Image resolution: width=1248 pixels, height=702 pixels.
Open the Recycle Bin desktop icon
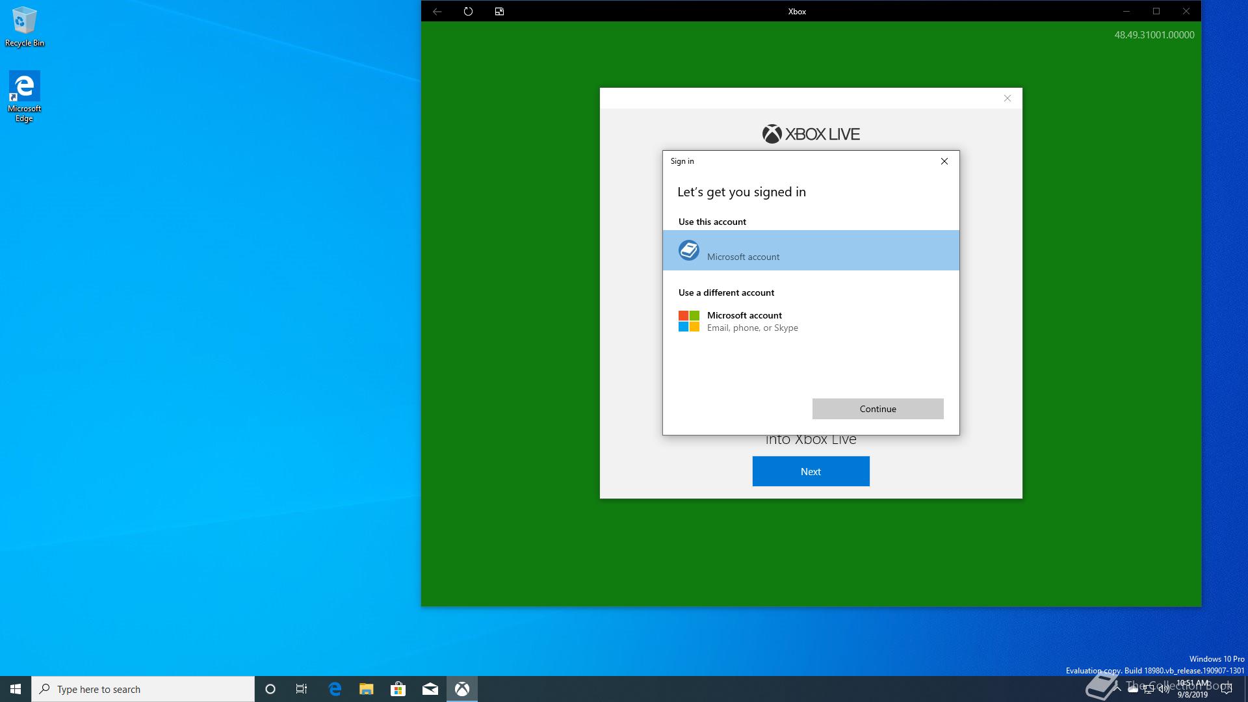click(x=25, y=27)
